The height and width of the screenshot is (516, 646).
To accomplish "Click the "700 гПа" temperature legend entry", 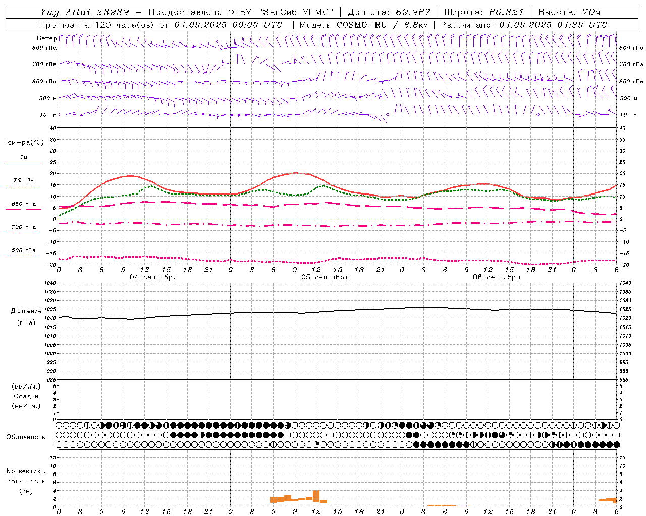I will coord(23,227).
